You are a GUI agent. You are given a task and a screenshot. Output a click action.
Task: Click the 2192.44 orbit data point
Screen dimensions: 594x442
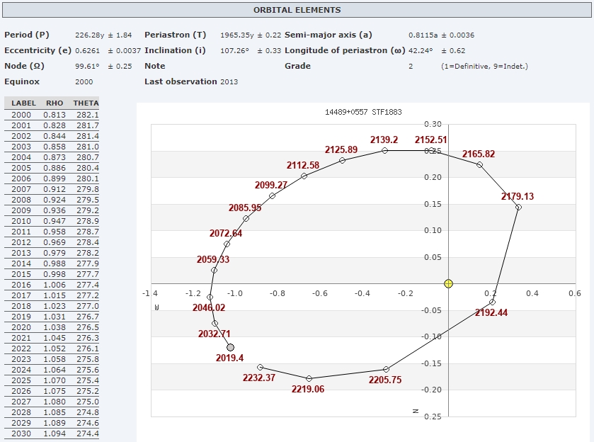tap(492, 302)
